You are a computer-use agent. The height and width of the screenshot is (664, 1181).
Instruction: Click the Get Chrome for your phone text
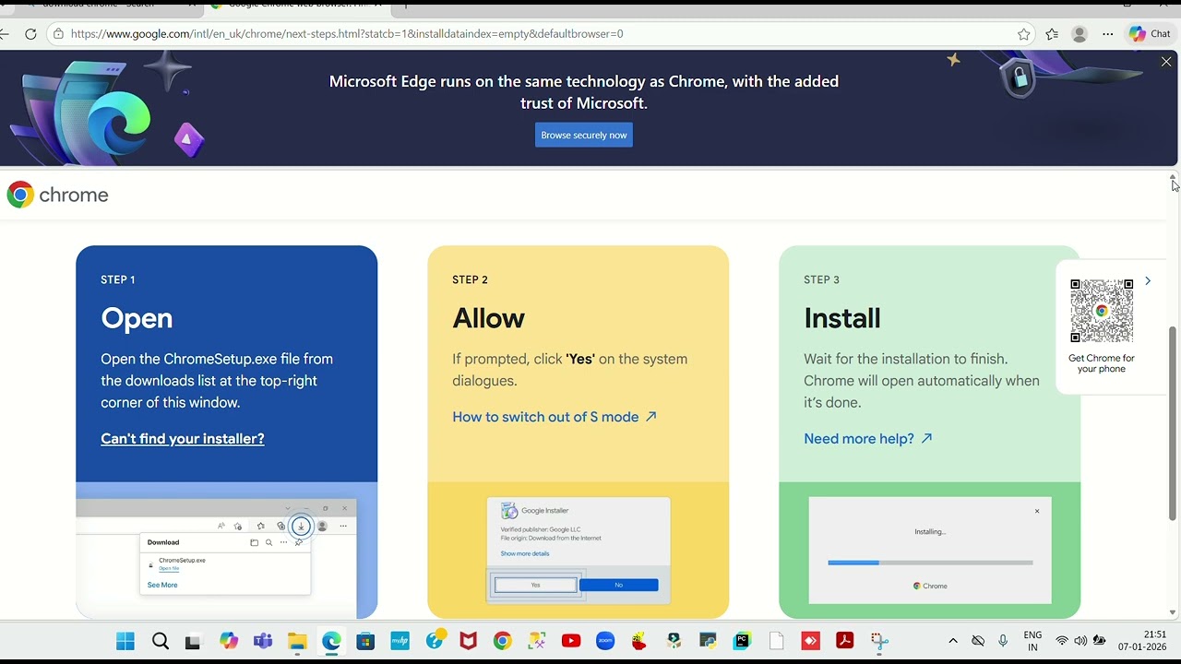pos(1102,363)
